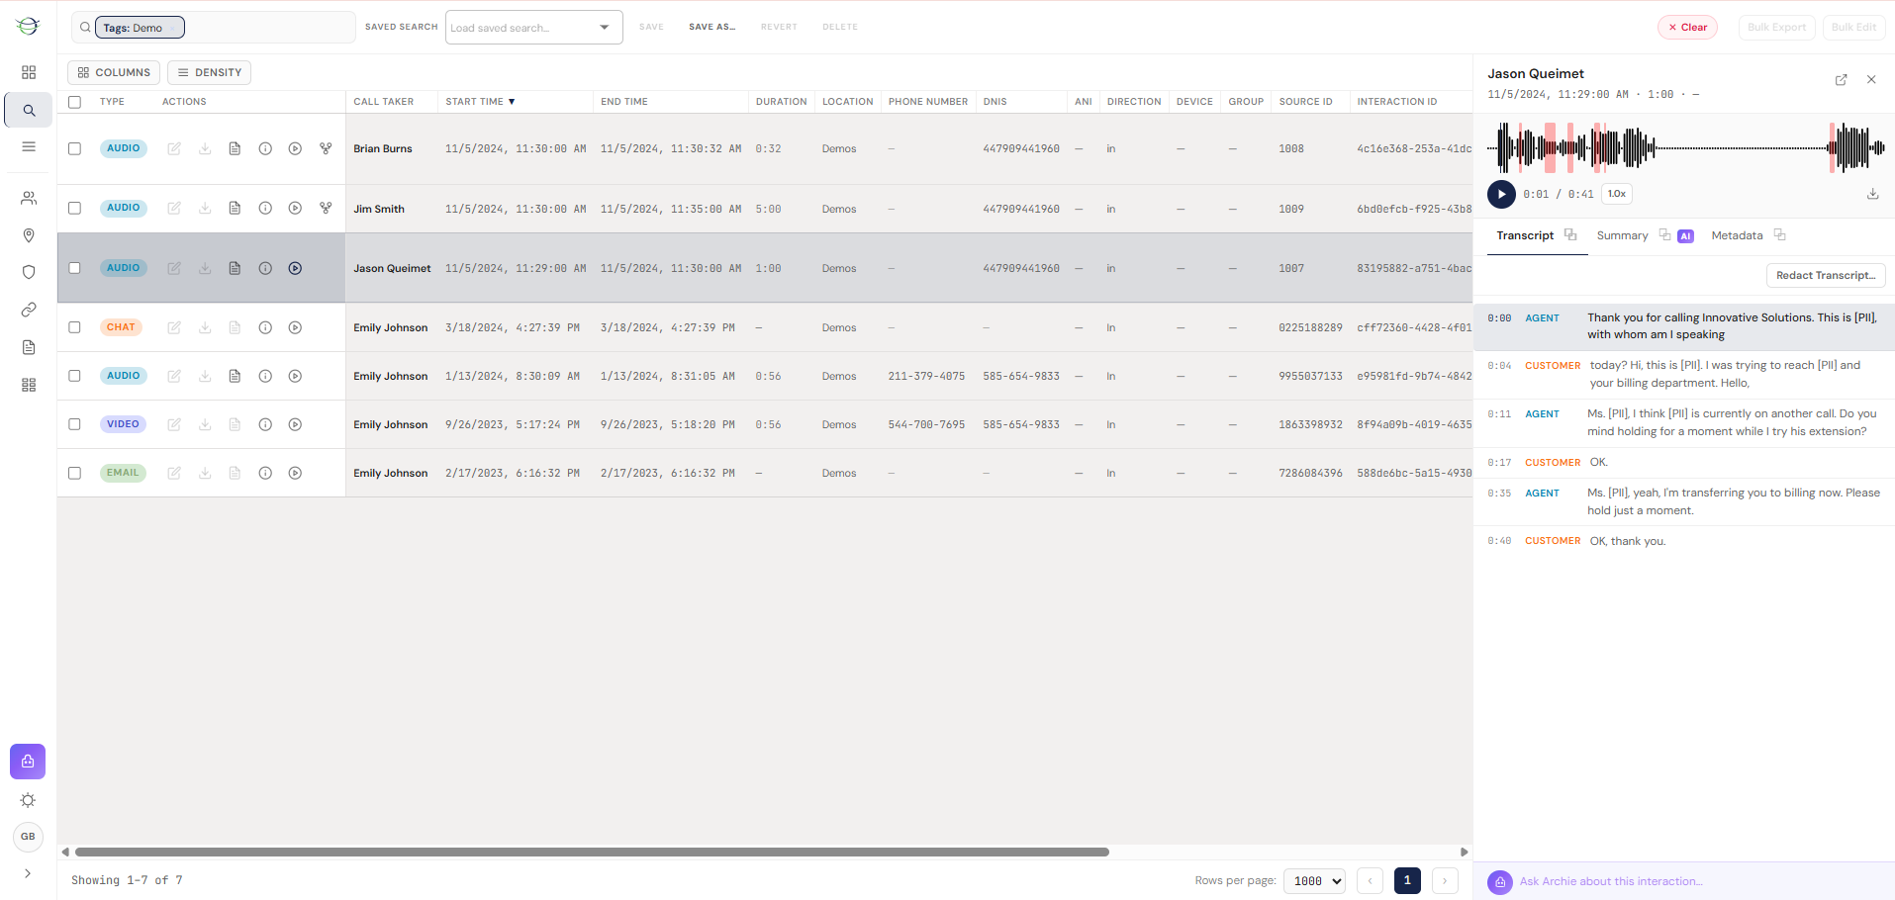Open the Density options menu
The image size is (1895, 900).
(209, 72)
